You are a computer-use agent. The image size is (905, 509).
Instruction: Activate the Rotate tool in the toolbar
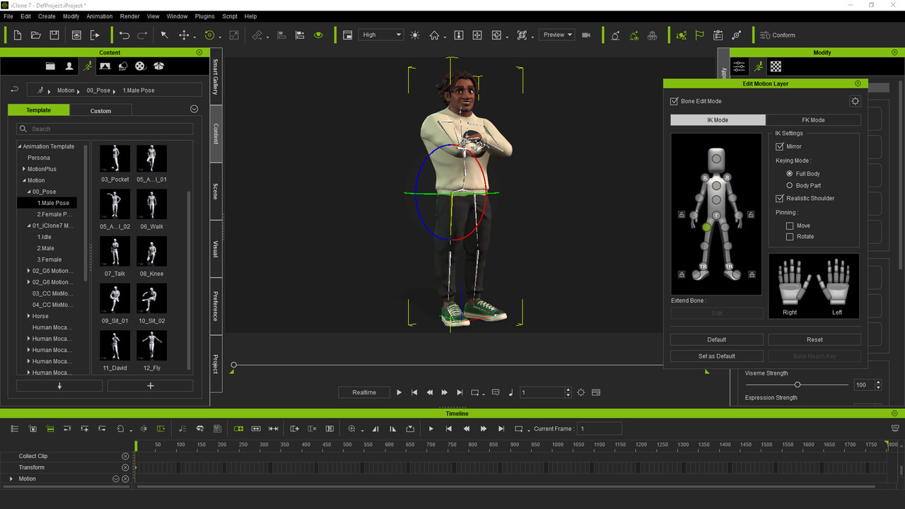click(x=209, y=35)
